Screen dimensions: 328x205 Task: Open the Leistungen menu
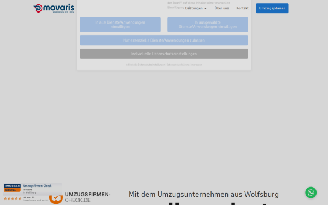[196, 8]
